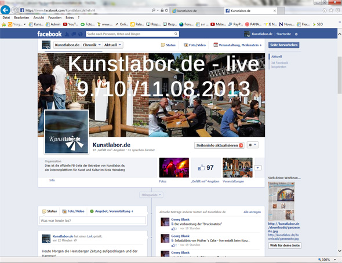
Task: Open Facebook friend requests icon
Action: (67, 34)
